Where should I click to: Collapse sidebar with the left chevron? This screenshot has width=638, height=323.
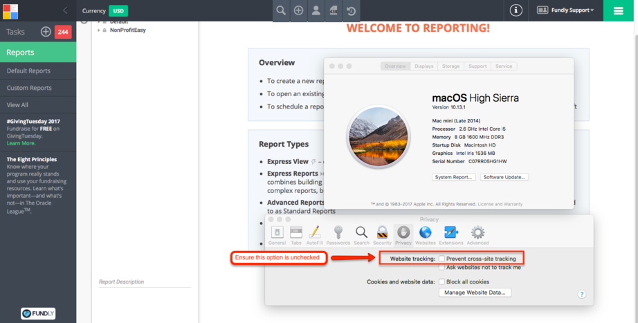(x=66, y=10)
